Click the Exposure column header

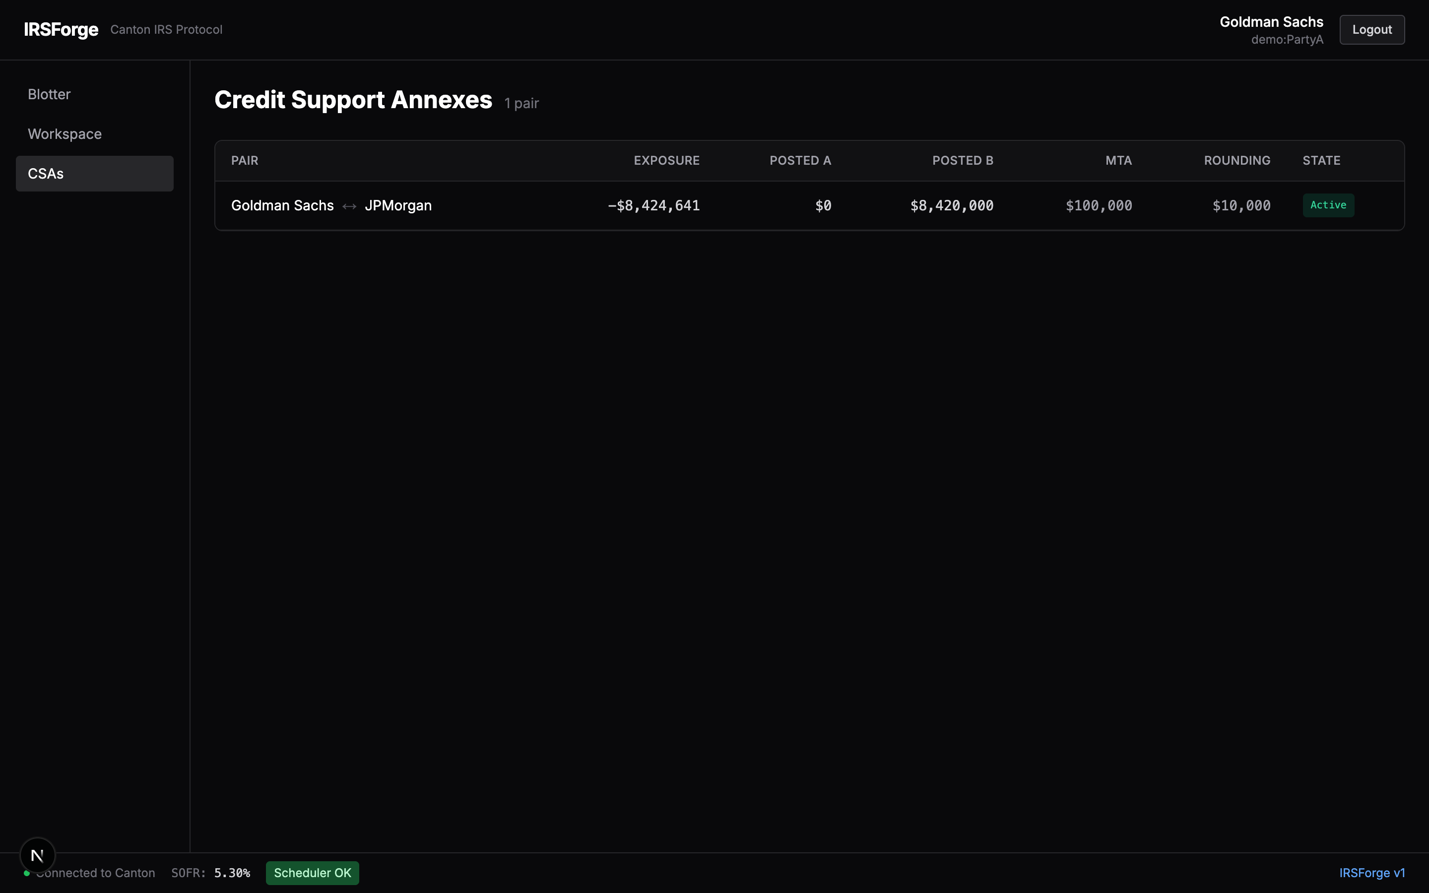[x=666, y=161]
